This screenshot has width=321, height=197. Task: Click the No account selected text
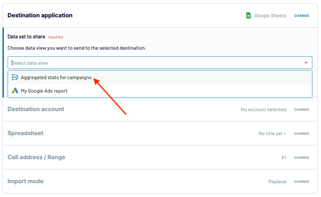point(263,110)
